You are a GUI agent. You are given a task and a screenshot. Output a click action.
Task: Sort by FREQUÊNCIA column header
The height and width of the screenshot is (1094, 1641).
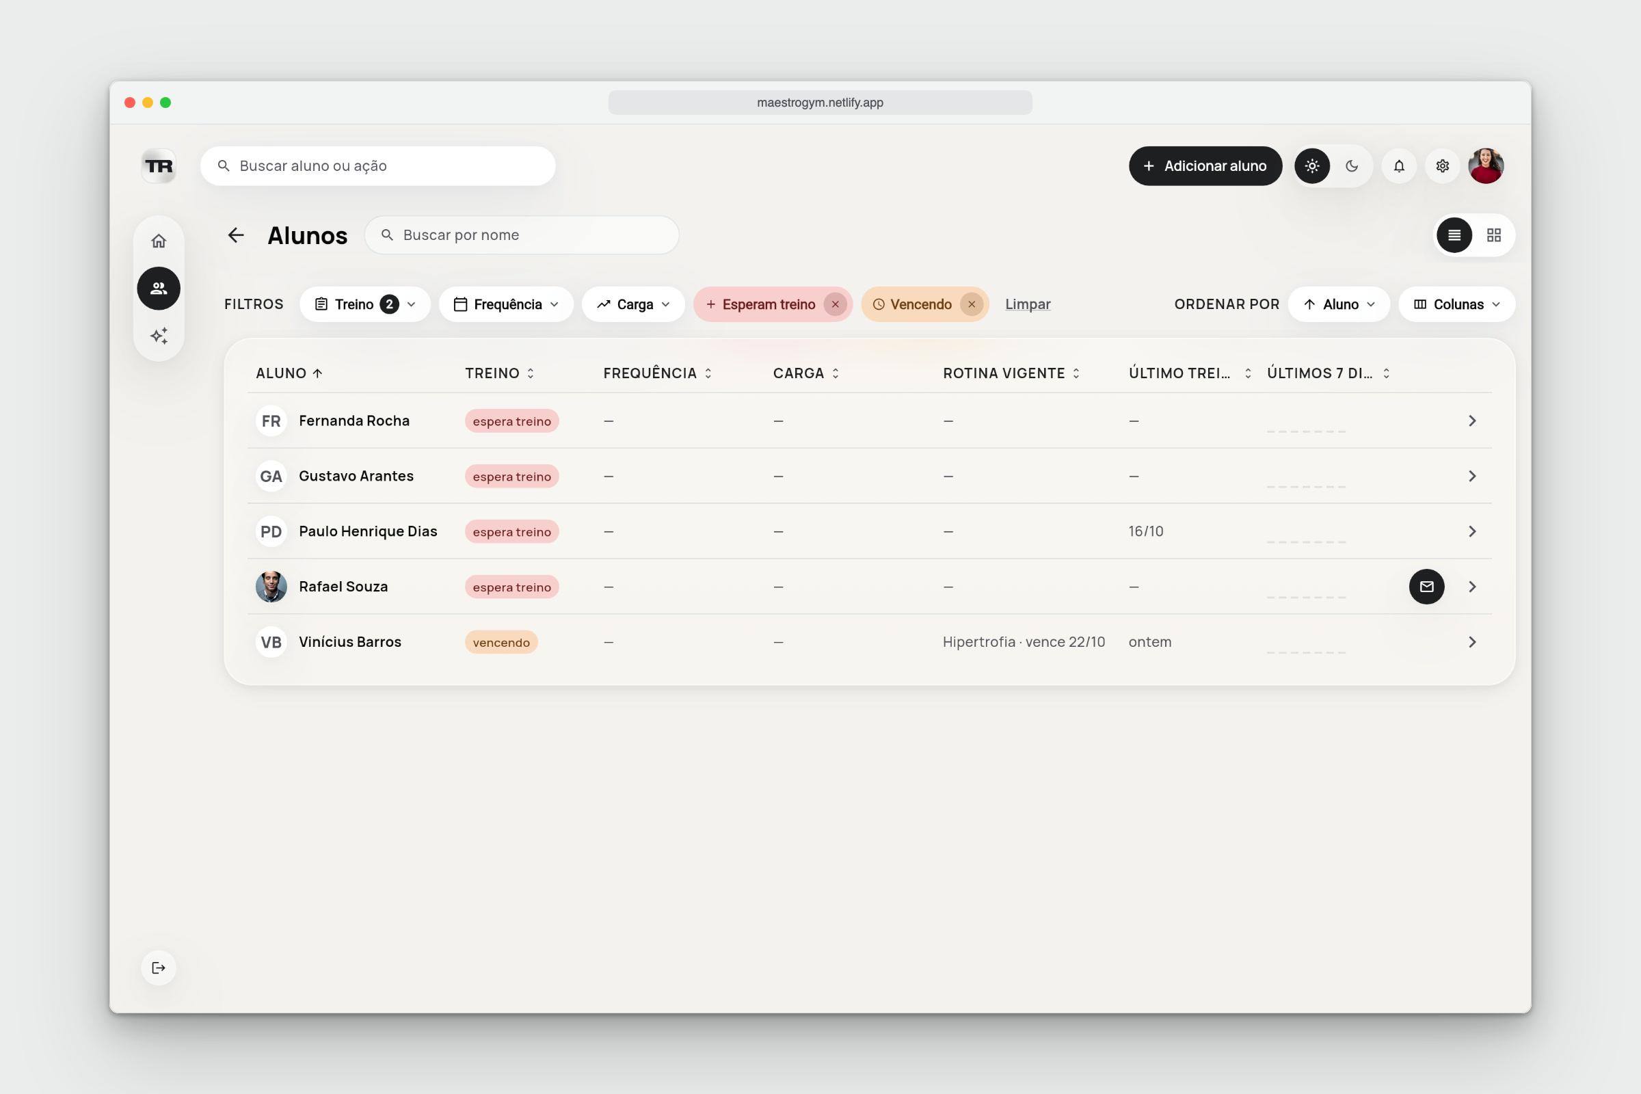(x=657, y=373)
